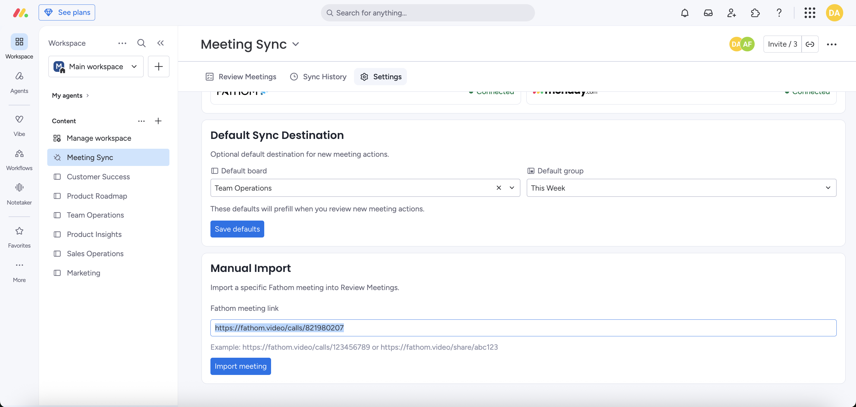The height and width of the screenshot is (407, 856).
Task: Open Customer Success board
Action: pos(108,177)
